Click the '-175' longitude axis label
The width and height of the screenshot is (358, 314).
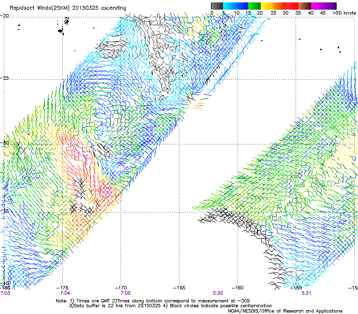(63, 288)
